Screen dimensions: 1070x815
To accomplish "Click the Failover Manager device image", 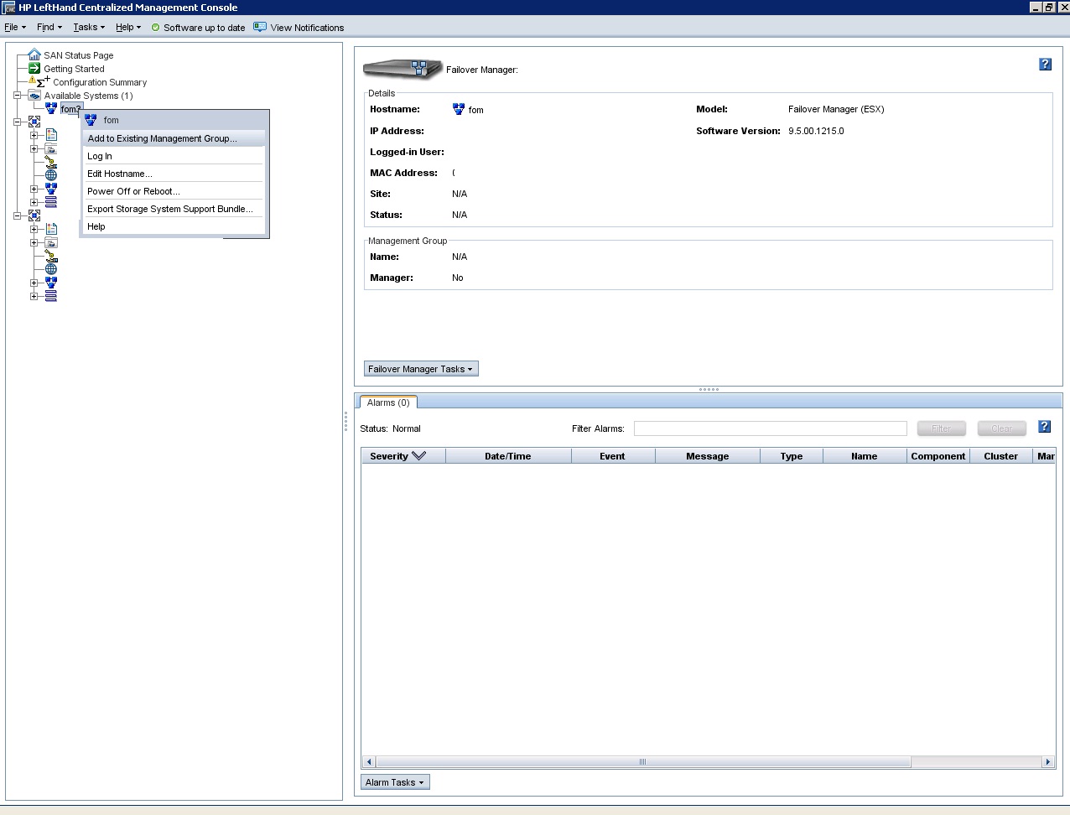I will point(403,69).
